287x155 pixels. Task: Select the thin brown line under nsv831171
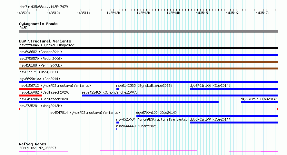(148, 75)
